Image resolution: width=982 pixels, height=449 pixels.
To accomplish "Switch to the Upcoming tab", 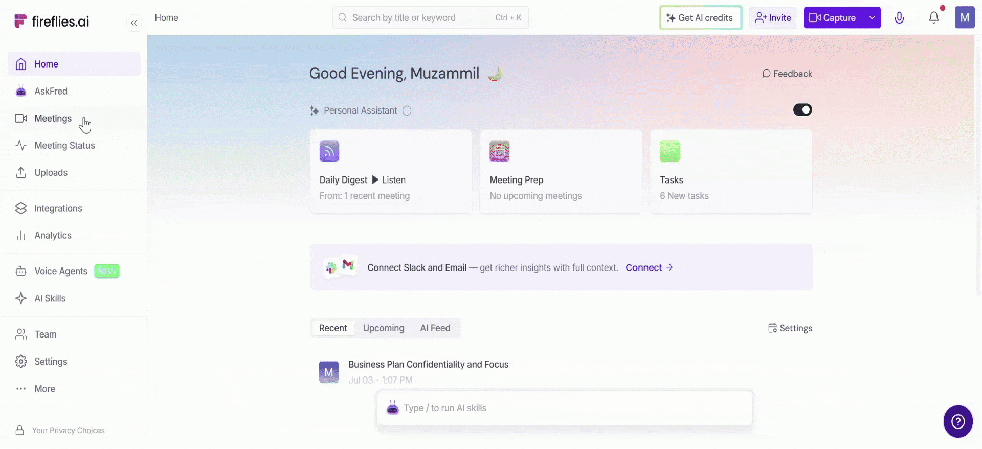I will 384,328.
